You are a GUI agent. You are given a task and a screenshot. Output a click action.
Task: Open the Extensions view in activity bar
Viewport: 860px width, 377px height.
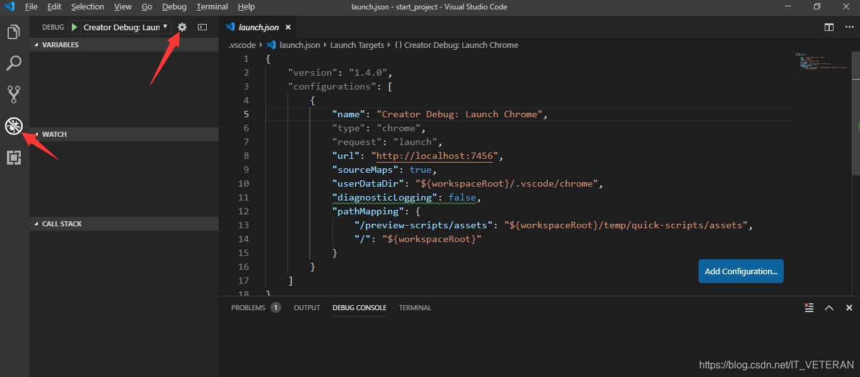14,158
